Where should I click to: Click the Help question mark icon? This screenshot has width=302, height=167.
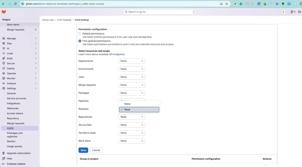(x=4, y=159)
